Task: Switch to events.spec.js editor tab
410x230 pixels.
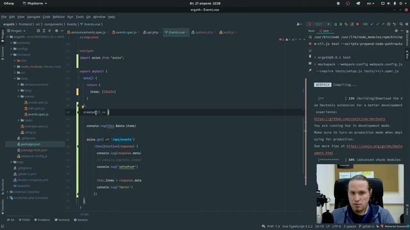Action: [x=124, y=33]
